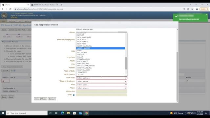Image resolution: width=210 pixels, height=118 pixels.
Task: Open the Race dropdown
Action: (102, 88)
